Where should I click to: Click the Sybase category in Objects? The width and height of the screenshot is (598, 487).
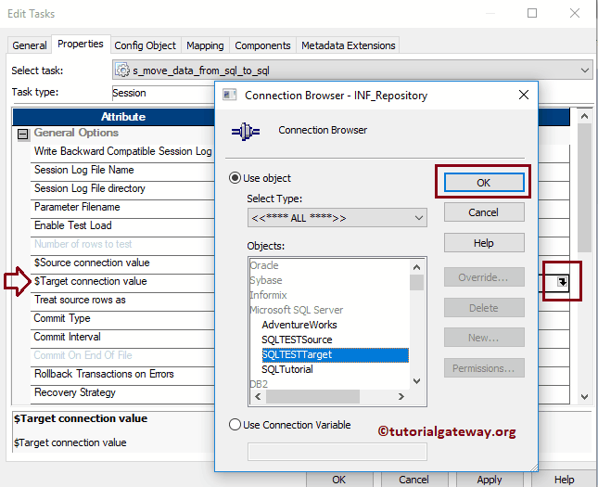266,280
